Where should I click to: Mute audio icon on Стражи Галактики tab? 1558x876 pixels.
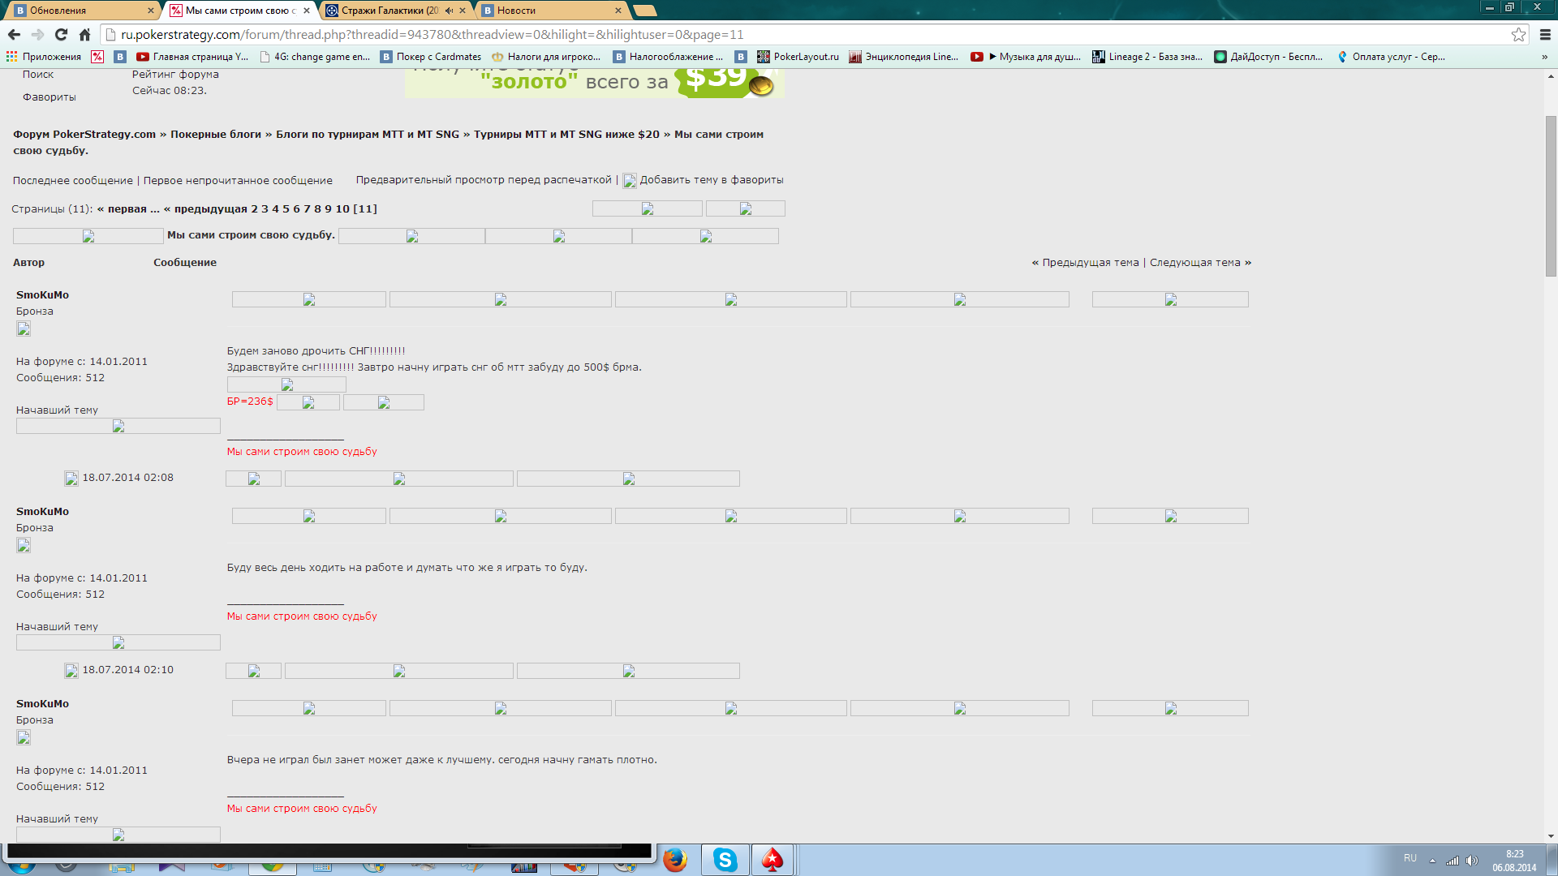tap(449, 11)
